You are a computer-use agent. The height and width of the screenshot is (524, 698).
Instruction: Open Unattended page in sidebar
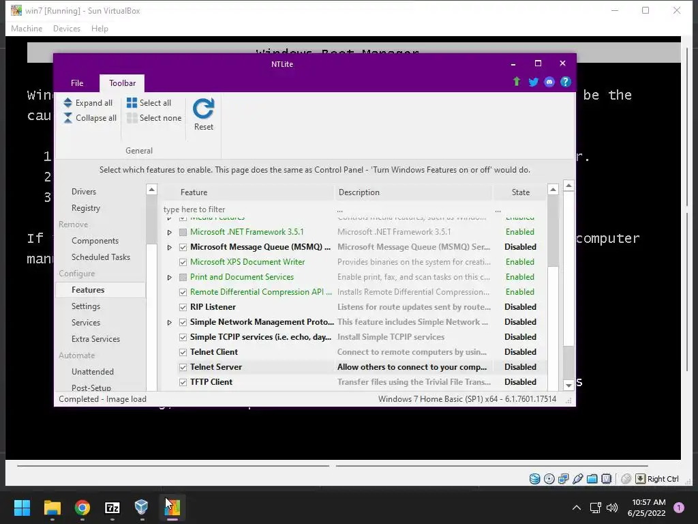coord(93,372)
